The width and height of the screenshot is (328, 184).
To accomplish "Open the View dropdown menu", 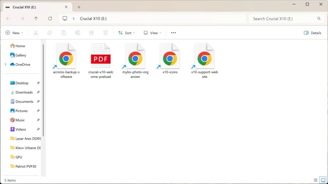I will [x=153, y=33].
